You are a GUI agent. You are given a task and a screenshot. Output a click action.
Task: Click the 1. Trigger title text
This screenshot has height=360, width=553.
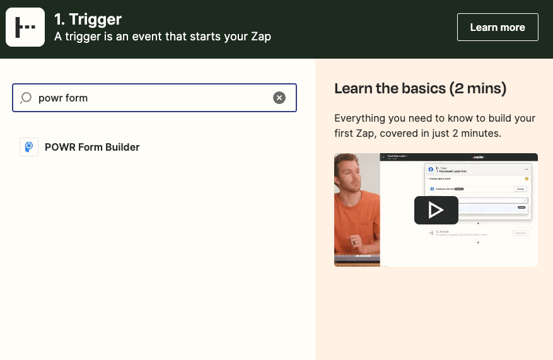click(x=88, y=20)
